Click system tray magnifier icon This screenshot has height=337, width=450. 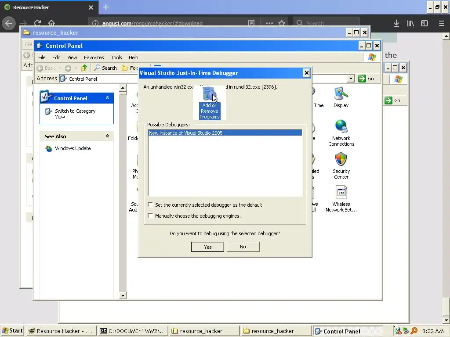coord(414,331)
